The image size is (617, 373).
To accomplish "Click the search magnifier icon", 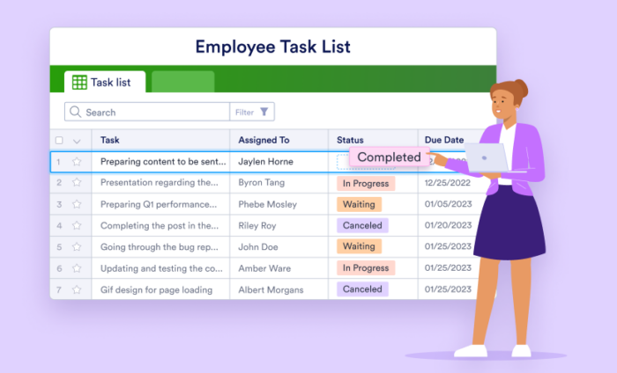I will click(75, 112).
